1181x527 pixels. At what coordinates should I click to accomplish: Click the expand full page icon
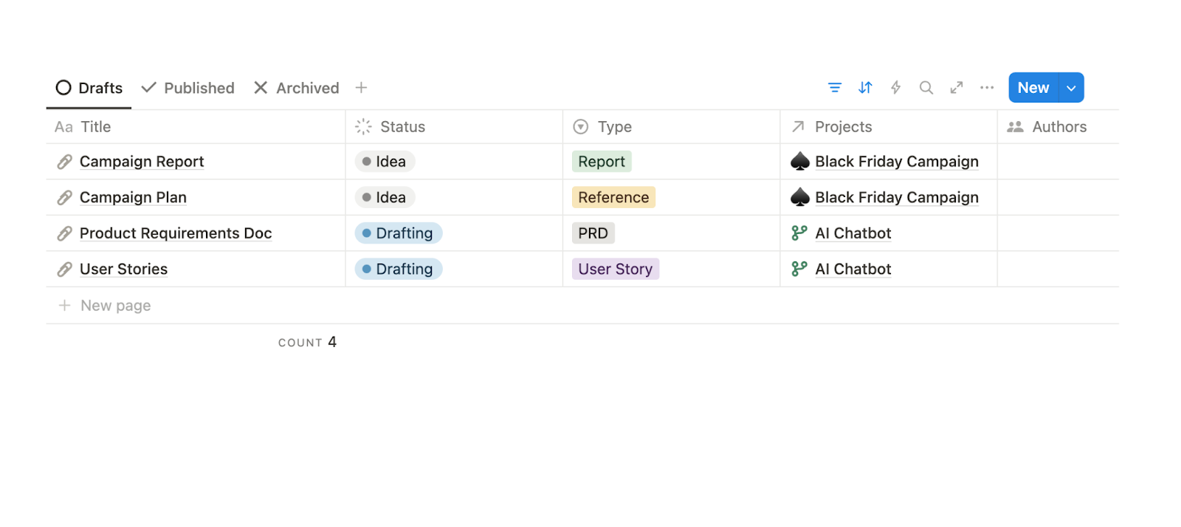[957, 88]
